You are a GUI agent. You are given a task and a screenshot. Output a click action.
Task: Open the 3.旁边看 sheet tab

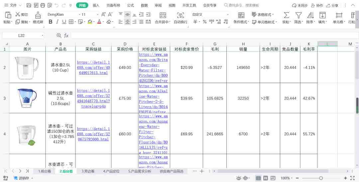[x=88, y=171]
